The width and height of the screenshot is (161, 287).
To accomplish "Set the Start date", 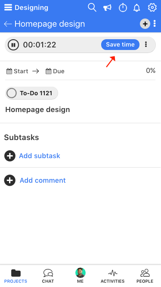I will pyautogui.click(x=17, y=71).
